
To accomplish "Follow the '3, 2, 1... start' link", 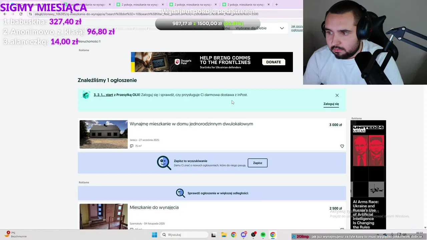I will [103, 95].
